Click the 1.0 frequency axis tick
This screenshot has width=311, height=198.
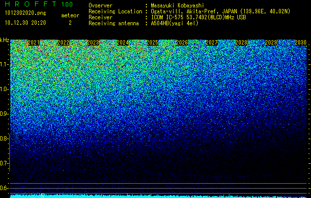pos(4,89)
